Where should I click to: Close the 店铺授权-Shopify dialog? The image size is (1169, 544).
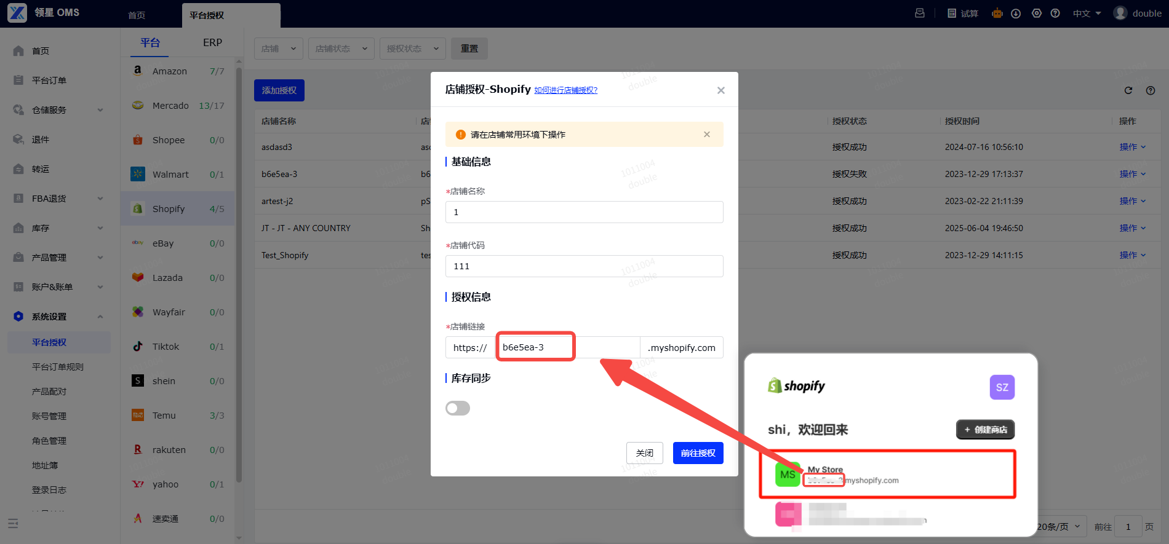[721, 90]
